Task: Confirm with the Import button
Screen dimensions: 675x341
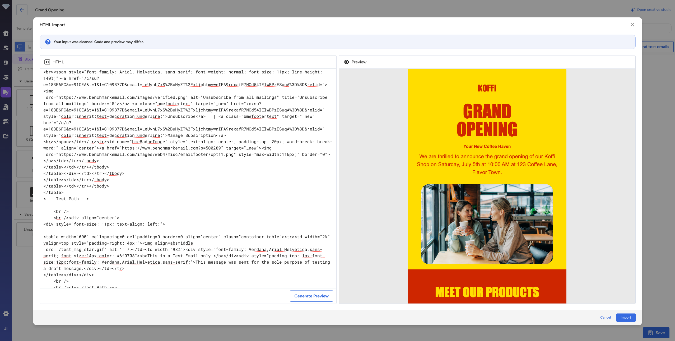Action: [x=626, y=317]
